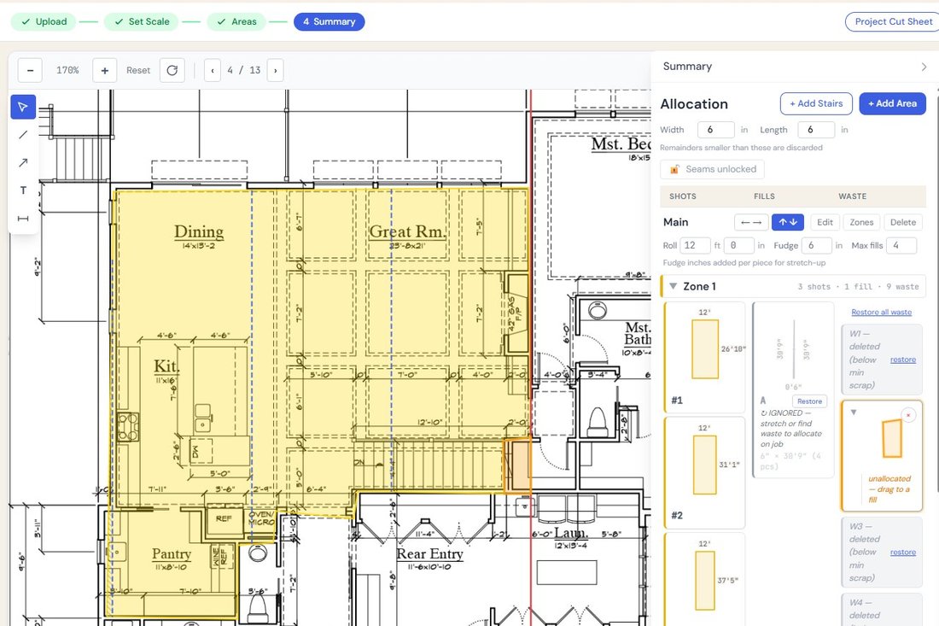
Task: Remove the unallocated waste piece
Action: 908,415
